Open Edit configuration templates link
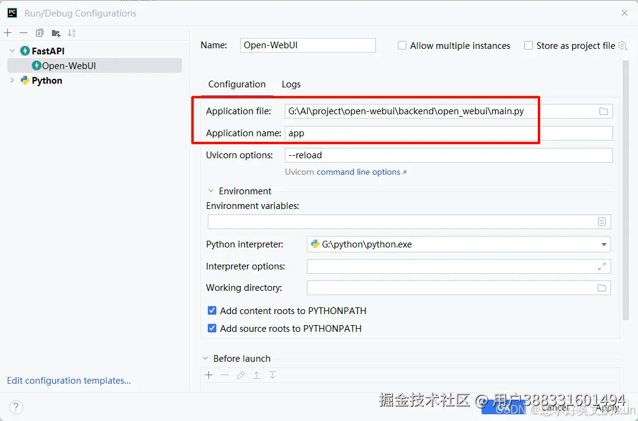This screenshot has width=638, height=421. pos(69,380)
